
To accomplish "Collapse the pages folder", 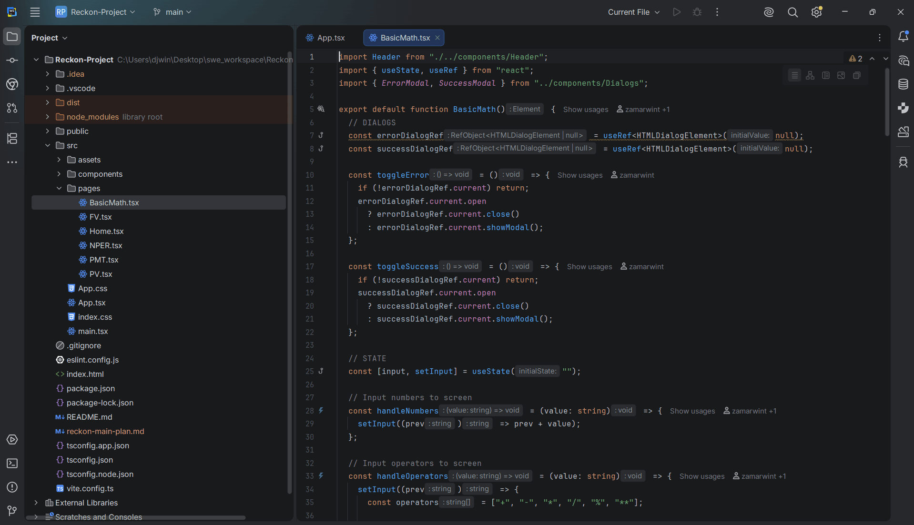I will point(59,188).
